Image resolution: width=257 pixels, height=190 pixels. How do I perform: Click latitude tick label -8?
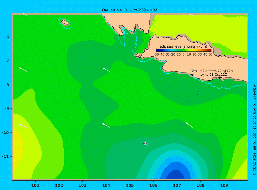click(7, 85)
